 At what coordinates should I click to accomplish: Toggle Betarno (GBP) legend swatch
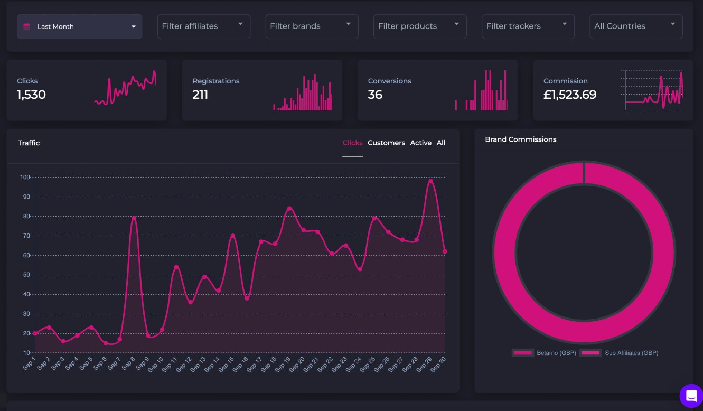coord(523,353)
